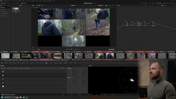Select clip 05 thumbnail in clip strip
This screenshot has width=176, height=99.
pos(37,56)
